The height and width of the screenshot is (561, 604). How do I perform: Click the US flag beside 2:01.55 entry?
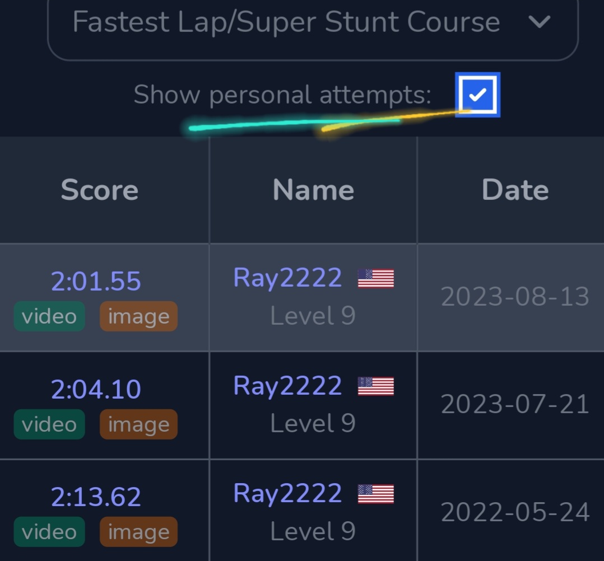point(376,278)
